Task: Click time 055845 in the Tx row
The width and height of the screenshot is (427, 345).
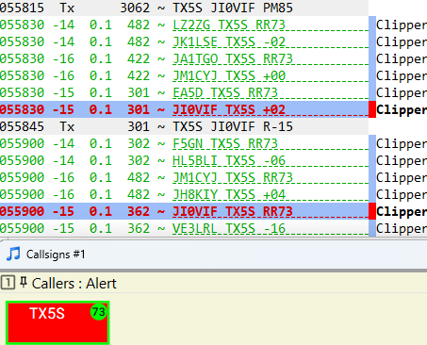Action: click(x=22, y=126)
